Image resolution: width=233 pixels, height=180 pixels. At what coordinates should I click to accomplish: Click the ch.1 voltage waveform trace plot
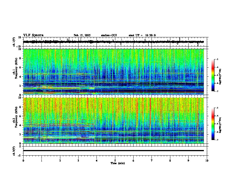113,42
